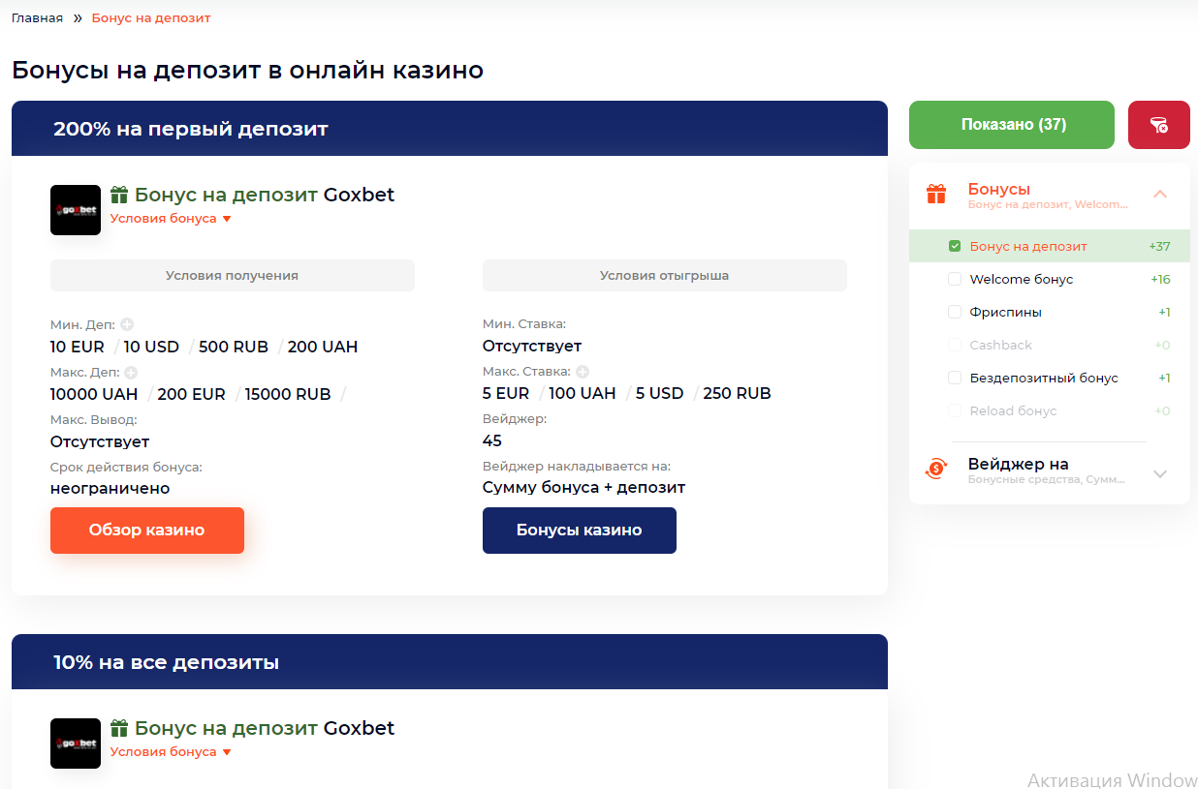Go to Главная breadcrumb link

pos(38,17)
